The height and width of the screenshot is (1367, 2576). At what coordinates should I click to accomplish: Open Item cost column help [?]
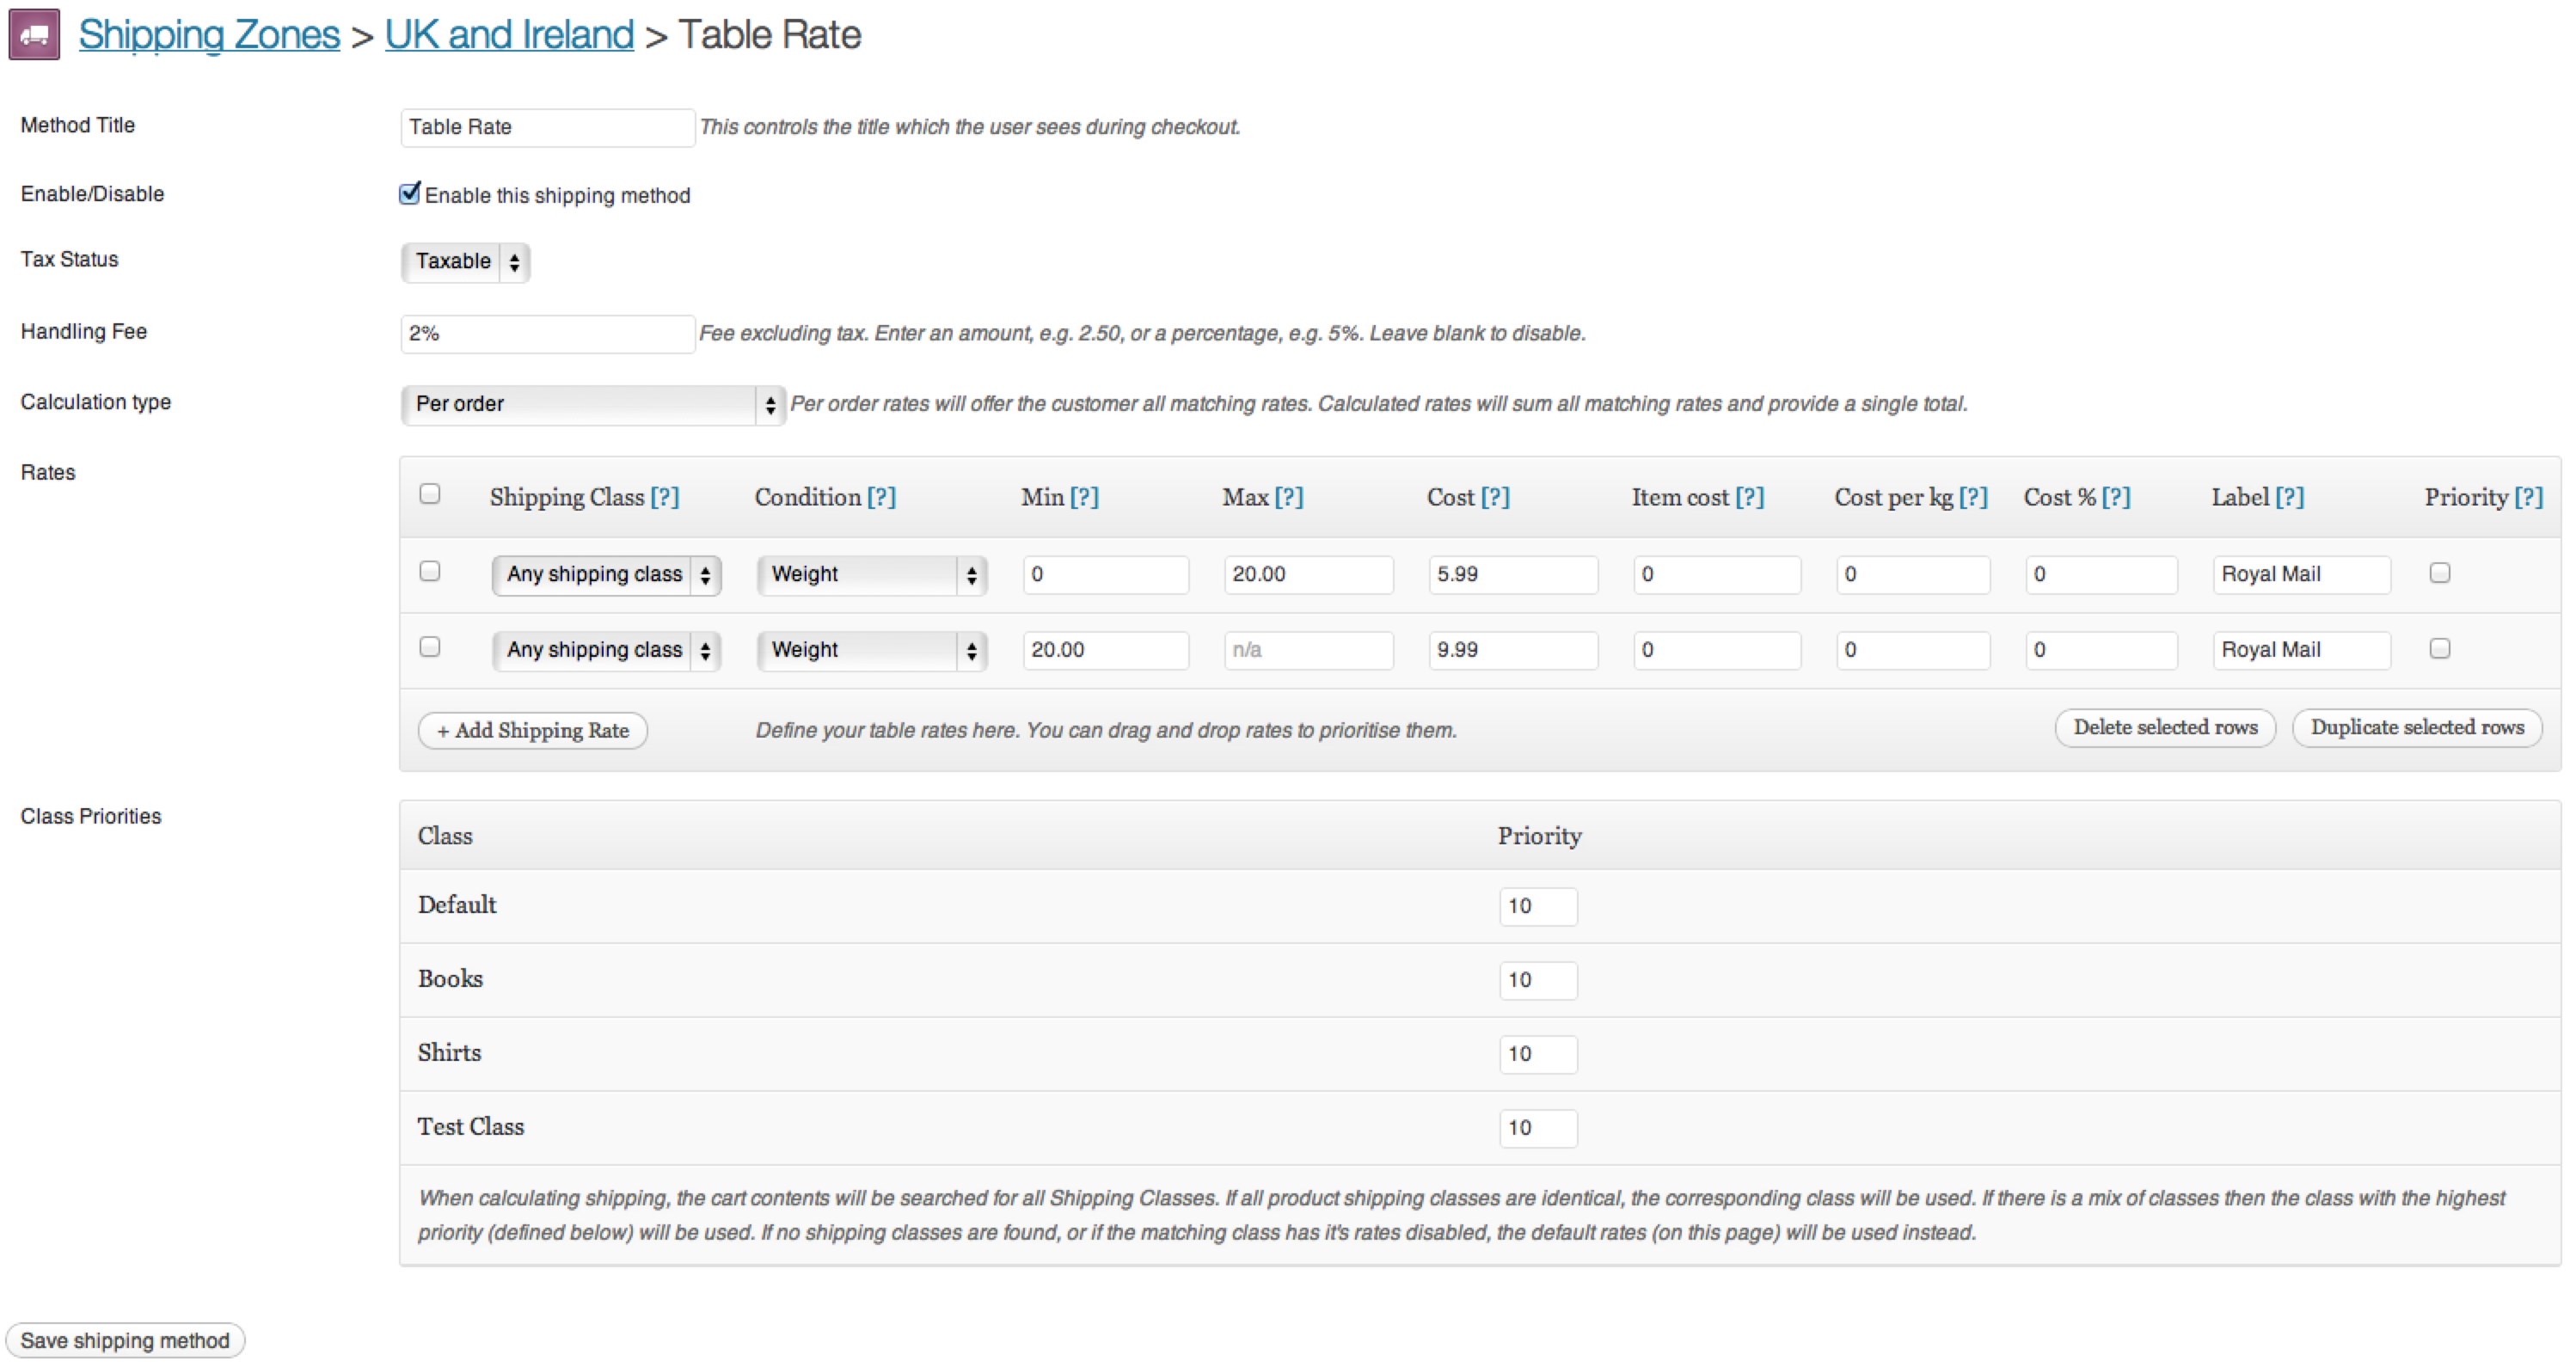[1750, 497]
